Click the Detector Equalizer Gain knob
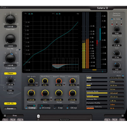 click(x=117, y=41)
